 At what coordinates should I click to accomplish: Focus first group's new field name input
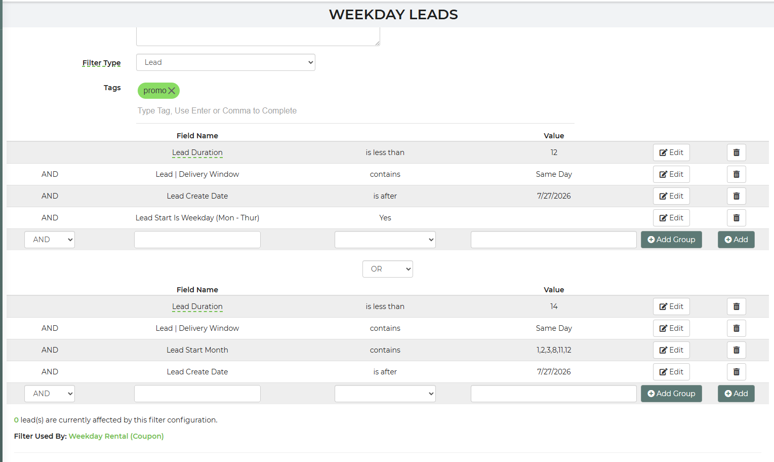coord(197,240)
